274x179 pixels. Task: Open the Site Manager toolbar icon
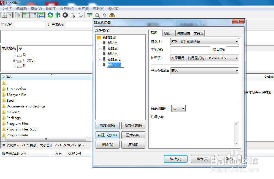(4, 15)
